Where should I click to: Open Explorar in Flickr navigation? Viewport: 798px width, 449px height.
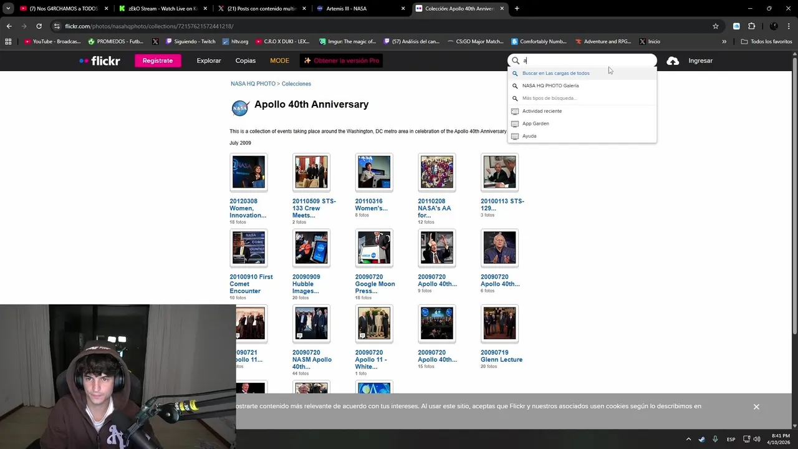coord(209,60)
